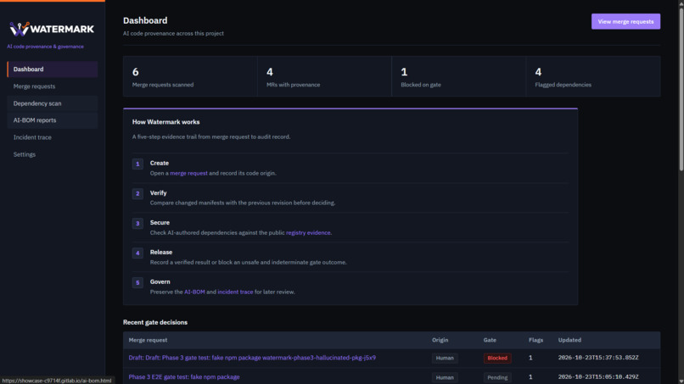Follow the AI-BOM link in Govern step
Viewport: 684px width, 384px height.
(194, 292)
